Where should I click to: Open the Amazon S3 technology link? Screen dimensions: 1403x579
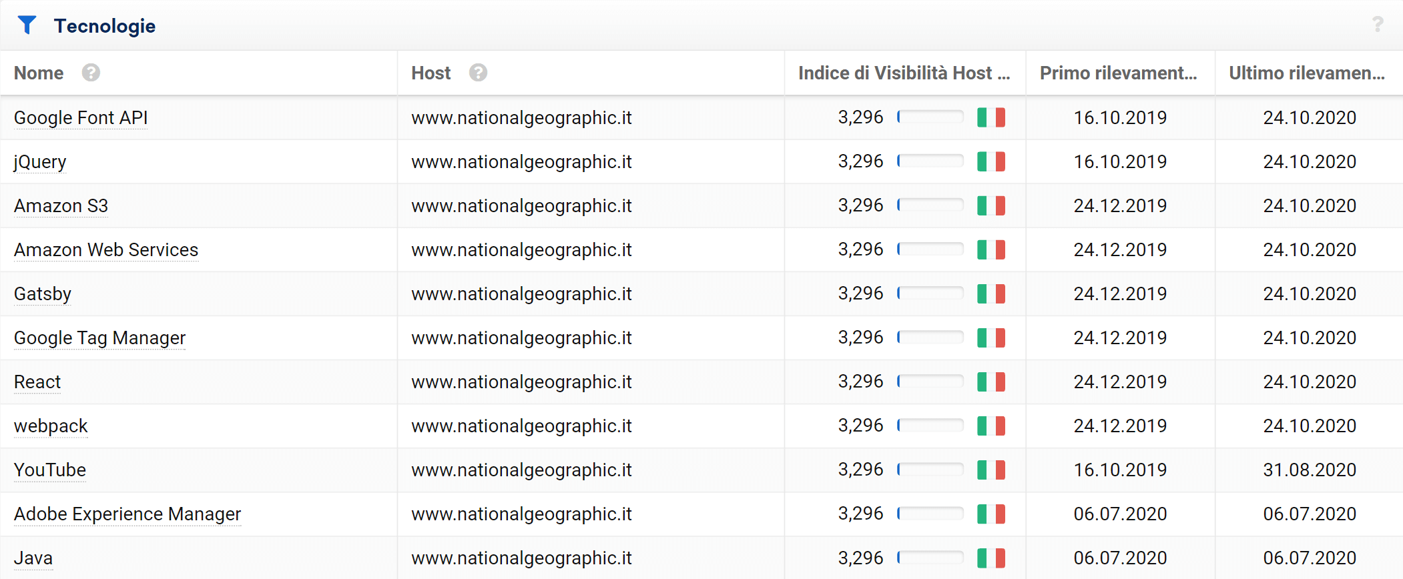(x=61, y=205)
